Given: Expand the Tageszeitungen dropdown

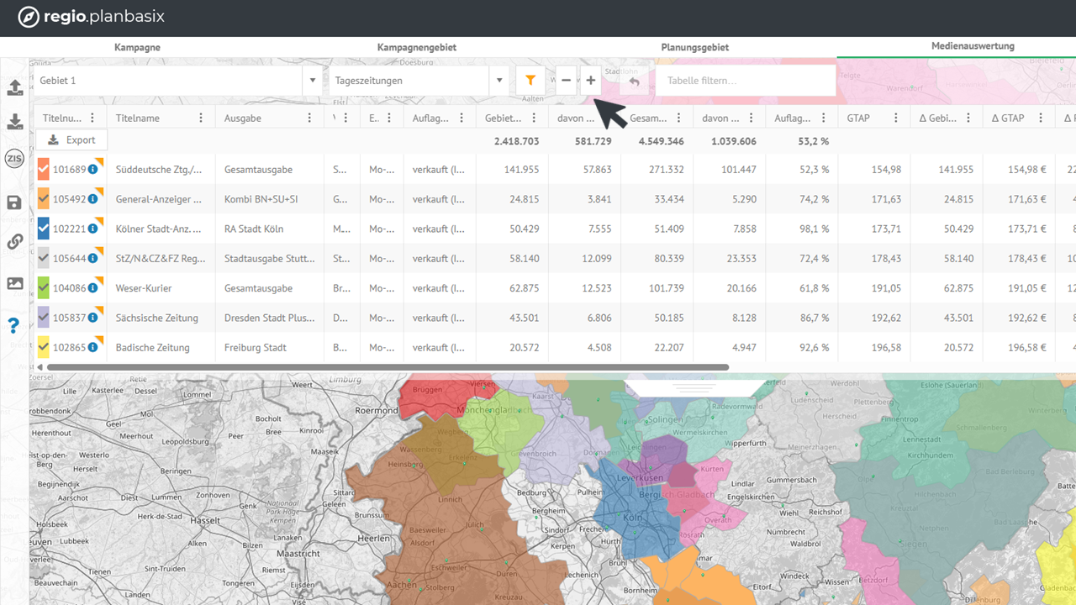Looking at the screenshot, I should (499, 81).
